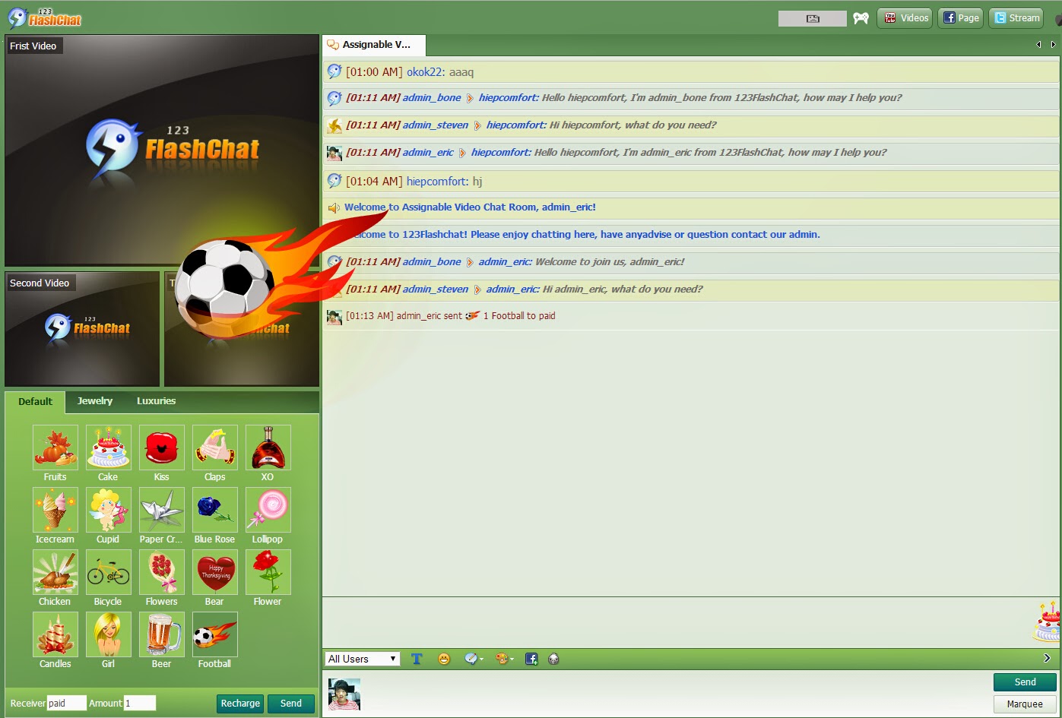
Task: Open the color palette skin picker
Action: (504, 659)
